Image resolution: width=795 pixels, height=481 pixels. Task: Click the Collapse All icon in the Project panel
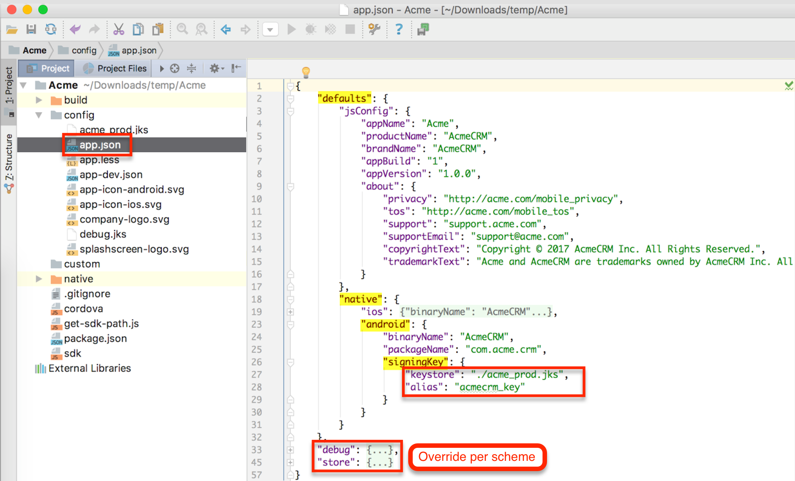(x=192, y=69)
